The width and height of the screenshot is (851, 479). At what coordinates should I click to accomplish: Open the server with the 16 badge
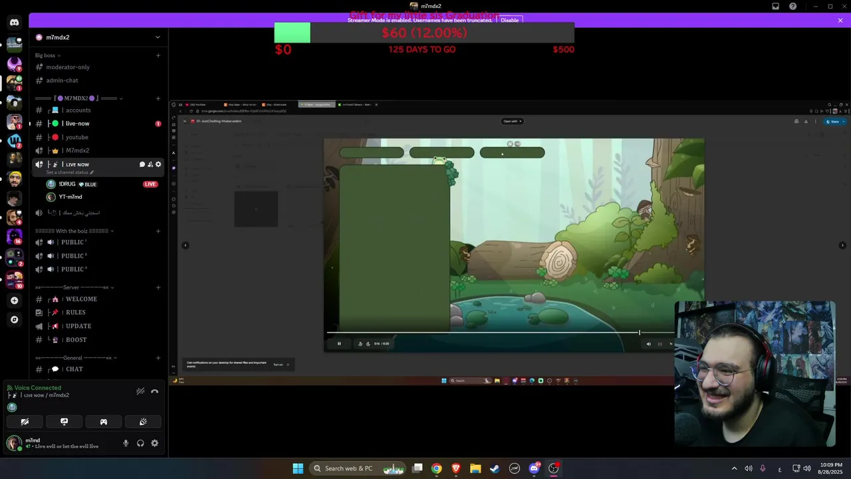14,236
